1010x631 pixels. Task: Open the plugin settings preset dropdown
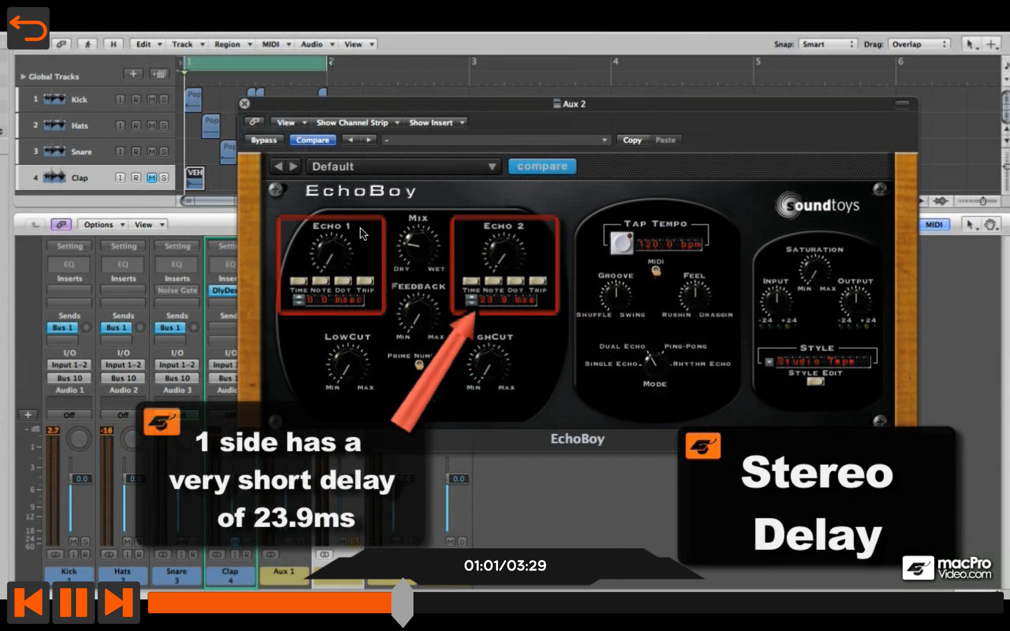click(x=496, y=140)
